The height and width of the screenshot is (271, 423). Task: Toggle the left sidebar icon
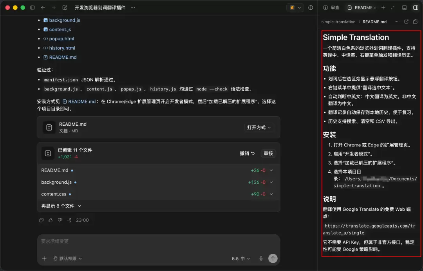pos(33,7)
